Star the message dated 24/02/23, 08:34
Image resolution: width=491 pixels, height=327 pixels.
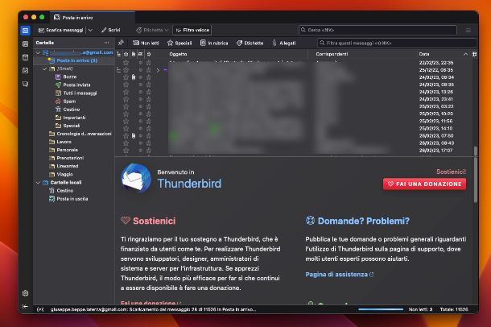(x=126, y=77)
